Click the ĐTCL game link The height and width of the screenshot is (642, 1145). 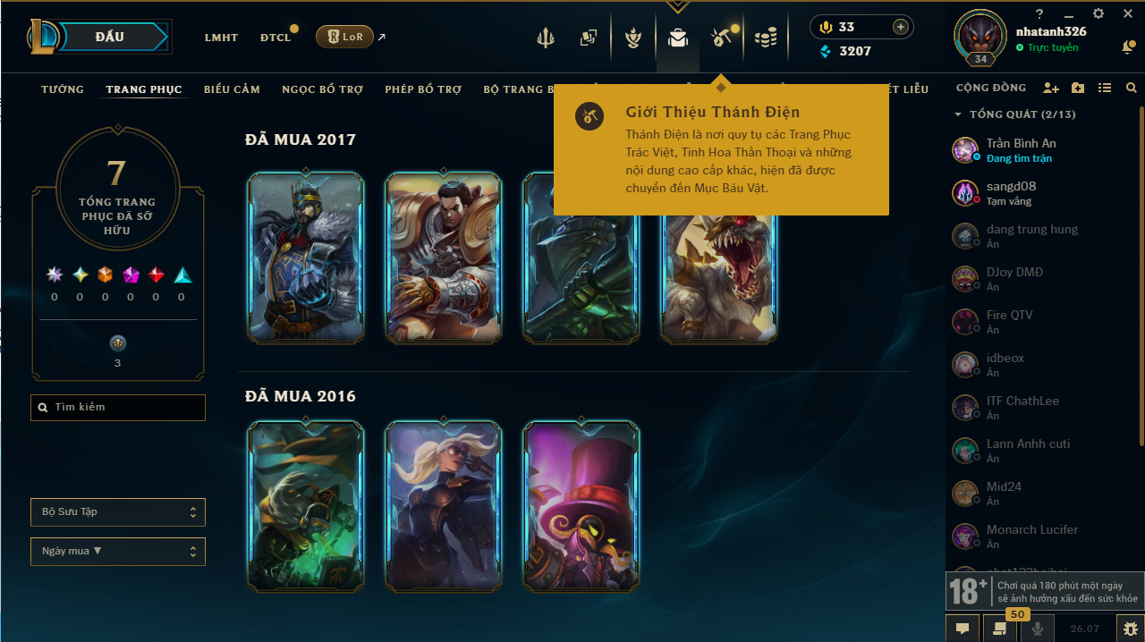coord(276,38)
